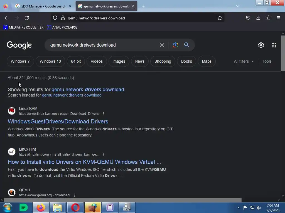Screen dimensions: 285x213
Task: Open the purple disk app in taskbar
Action: click(x=110, y=207)
